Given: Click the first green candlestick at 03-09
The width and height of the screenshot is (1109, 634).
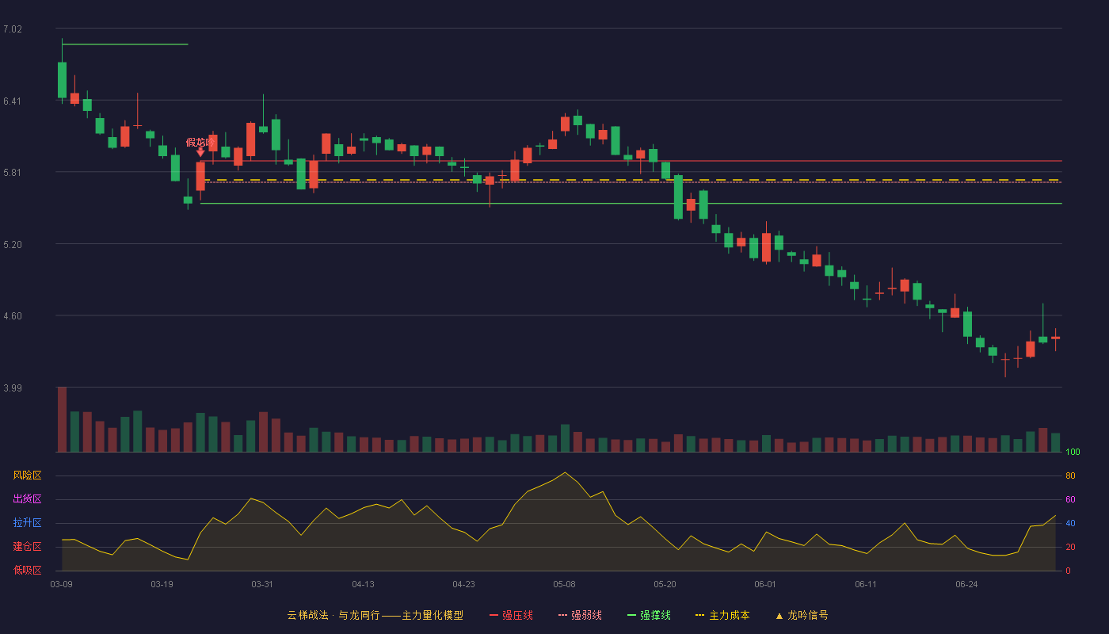Looking at the screenshot, I should [62, 80].
